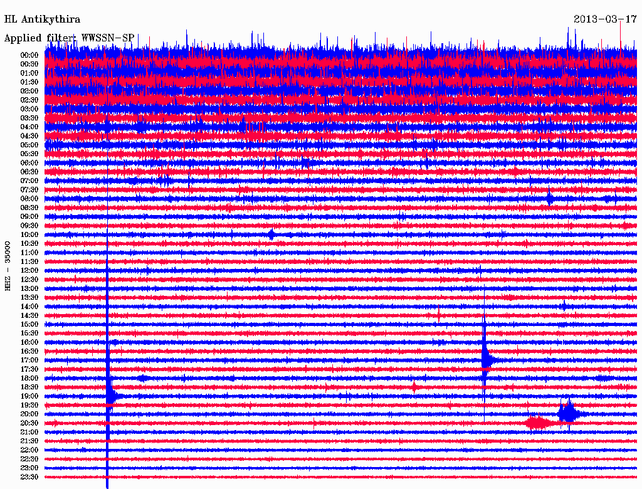Click the blue double burst on 20:00 trace
The height and width of the screenshot is (489, 642).
click(569, 413)
